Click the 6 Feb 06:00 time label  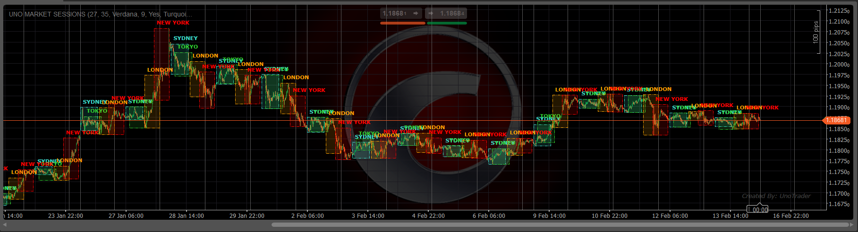[x=489, y=216]
